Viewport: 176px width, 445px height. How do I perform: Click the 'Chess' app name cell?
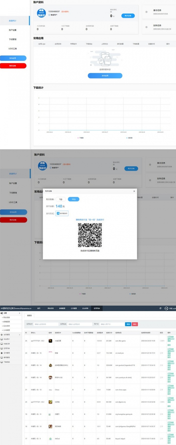57,390
